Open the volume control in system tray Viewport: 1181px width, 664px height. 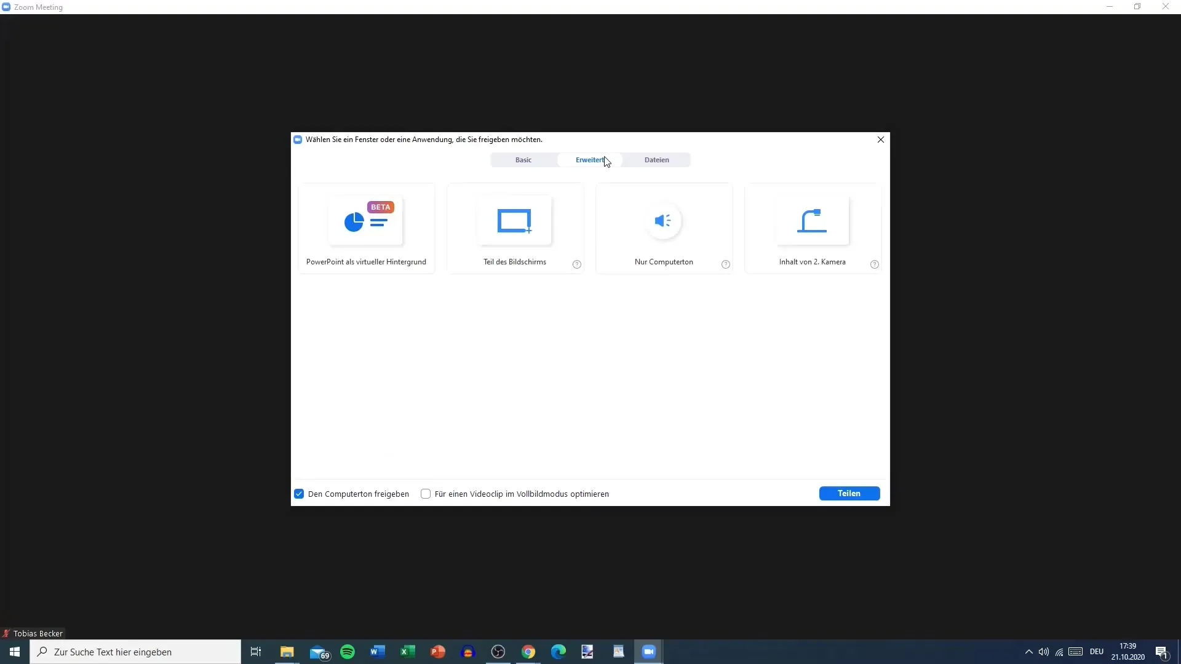pyautogui.click(x=1044, y=652)
